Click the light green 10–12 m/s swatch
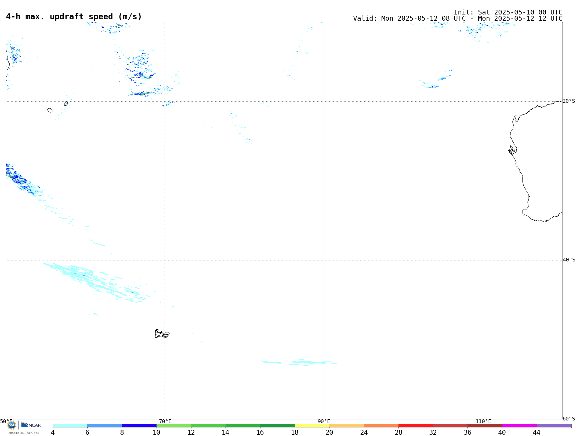580x436 pixels. click(x=174, y=426)
